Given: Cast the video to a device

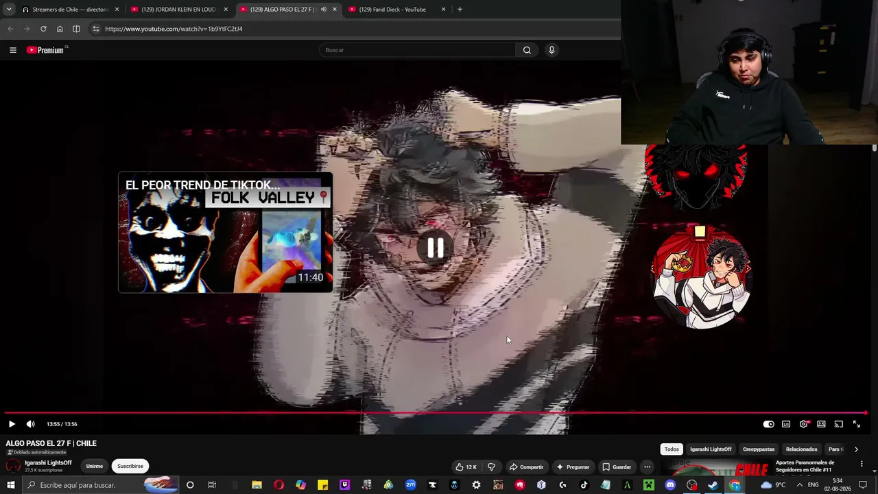Looking at the screenshot, I should coord(838,424).
